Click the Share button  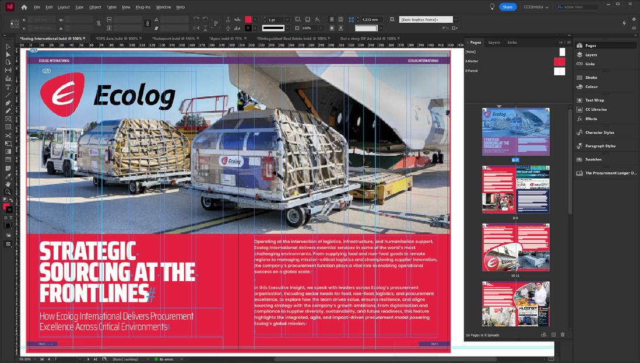coord(507,7)
